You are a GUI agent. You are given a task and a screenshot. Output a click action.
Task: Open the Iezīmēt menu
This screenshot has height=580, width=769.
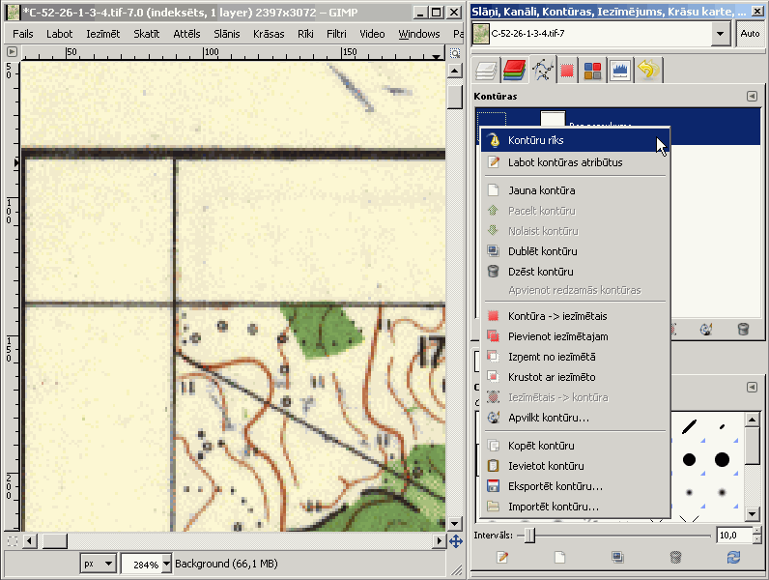coord(103,34)
